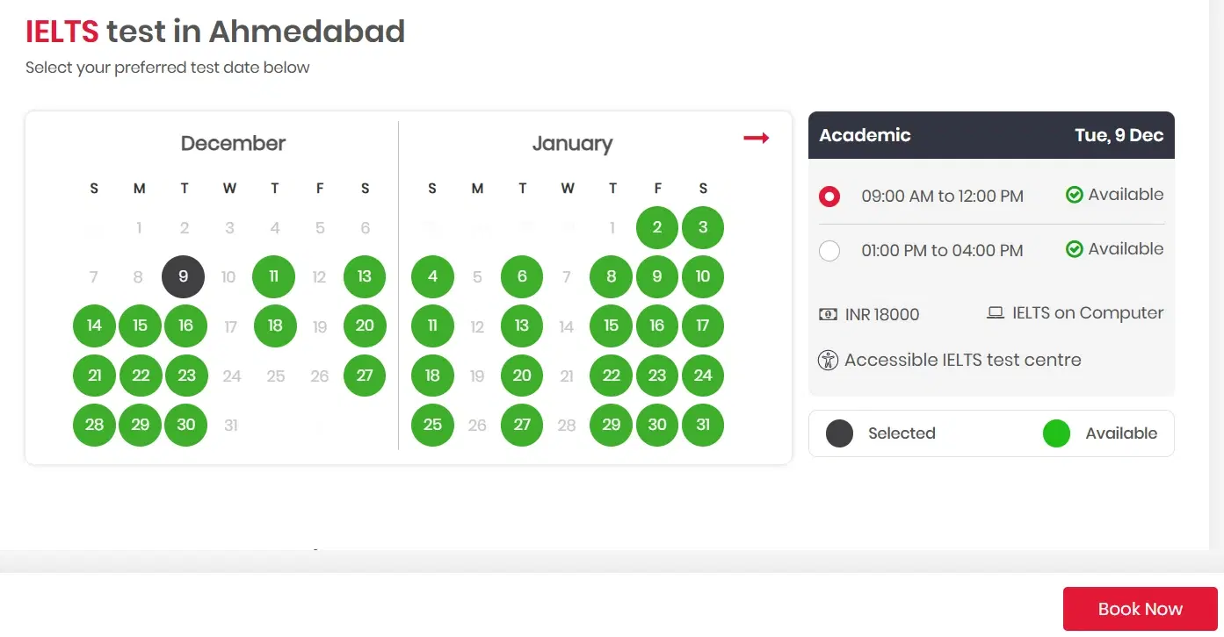The height and width of the screenshot is (637, 1224).
Task: Select the 09:00 AM to 12:00 PM radio button
Action: (829, 196)
